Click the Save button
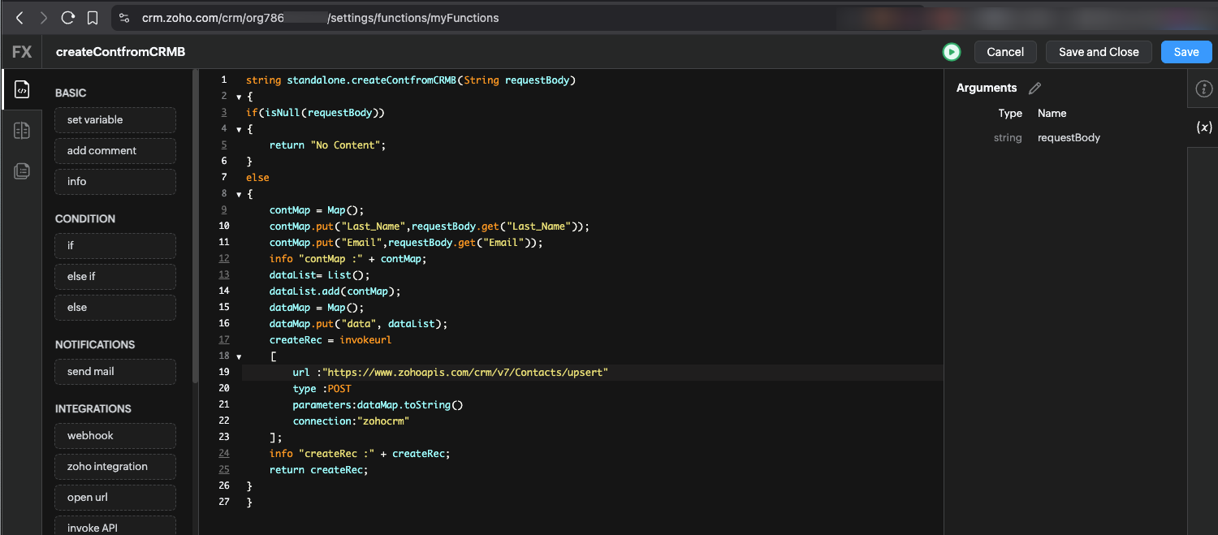 coord(1186,52)
